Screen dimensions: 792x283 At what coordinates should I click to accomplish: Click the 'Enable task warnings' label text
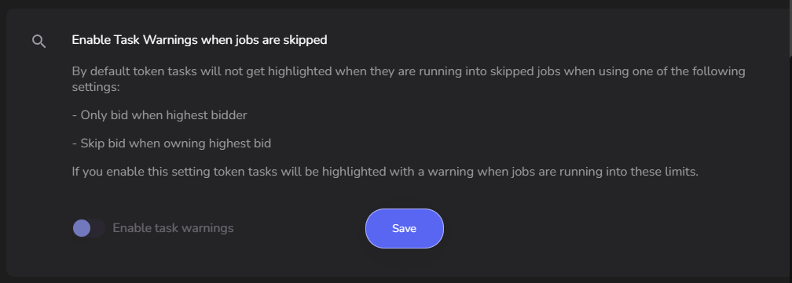(x=173, y=228)
